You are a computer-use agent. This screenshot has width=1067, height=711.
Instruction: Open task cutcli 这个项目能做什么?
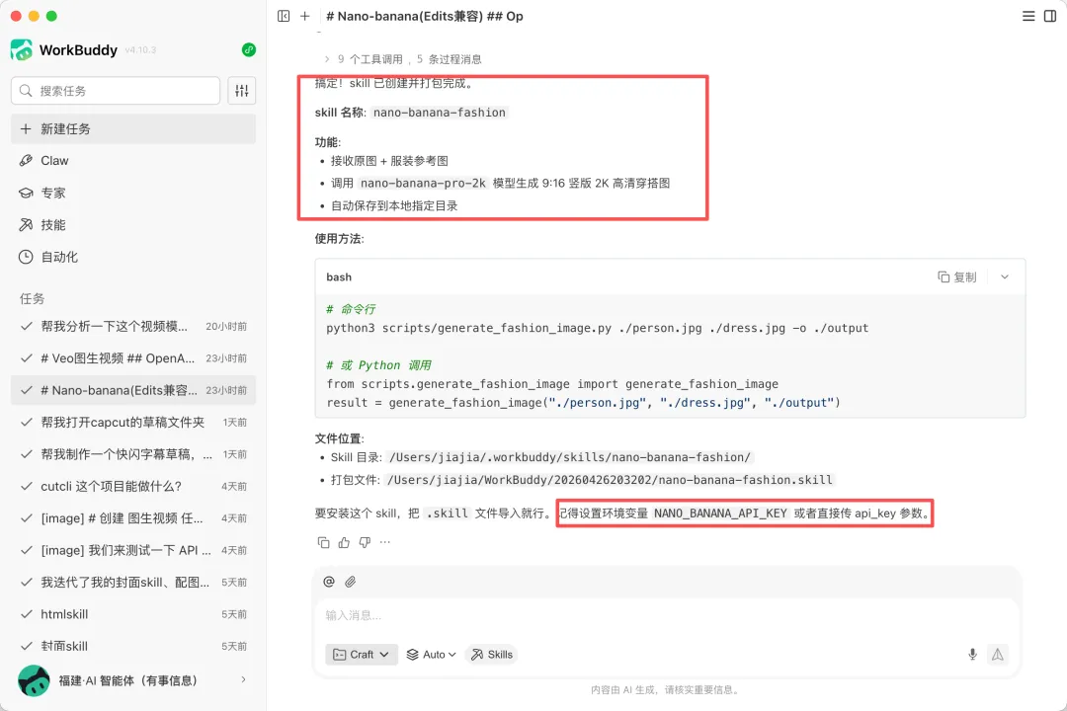[x=133, y=486]
